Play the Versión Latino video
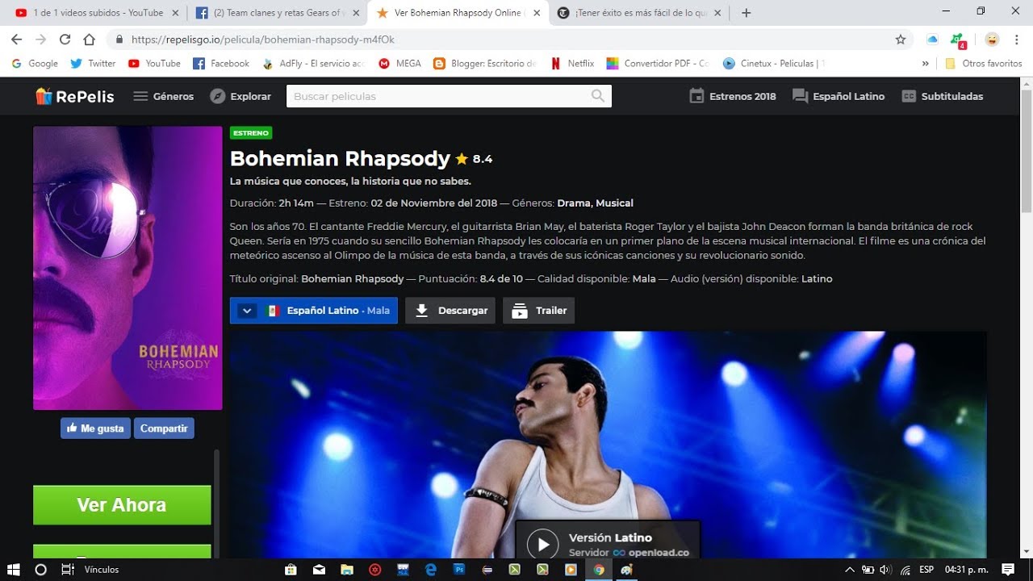The image size is (1033, 581). tap(543, 545)
